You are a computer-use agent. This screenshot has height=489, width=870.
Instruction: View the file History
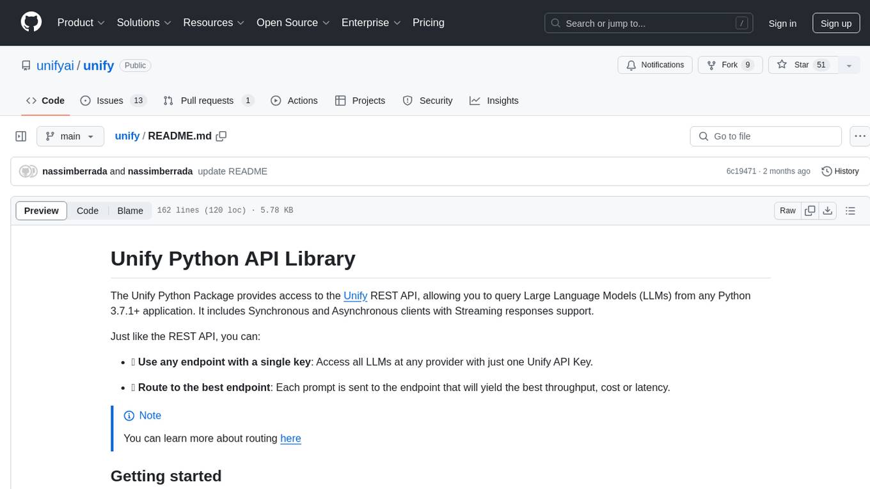[840, 171]
